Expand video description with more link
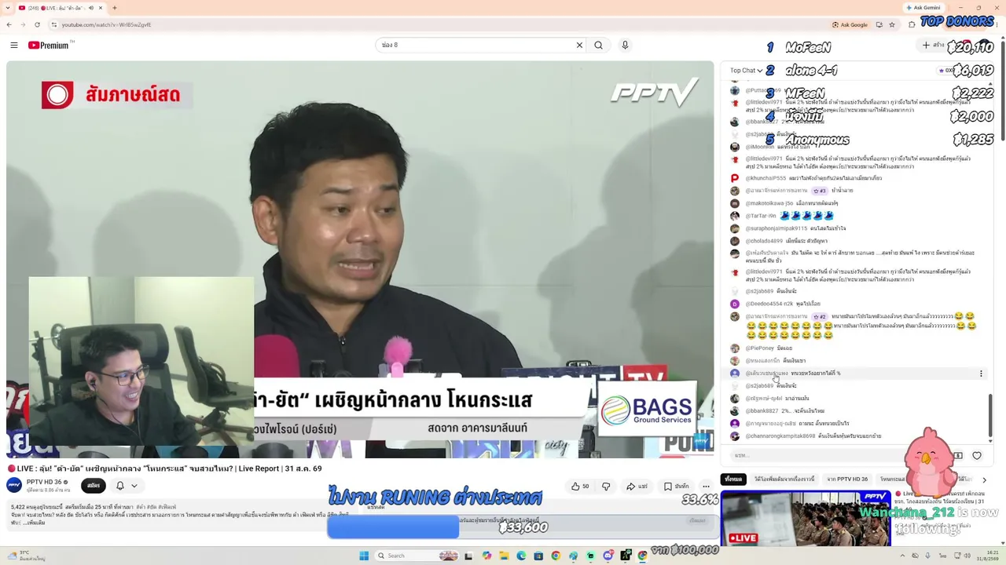Viewport: 1006px width, 565px height. click(x=35, y=523)
